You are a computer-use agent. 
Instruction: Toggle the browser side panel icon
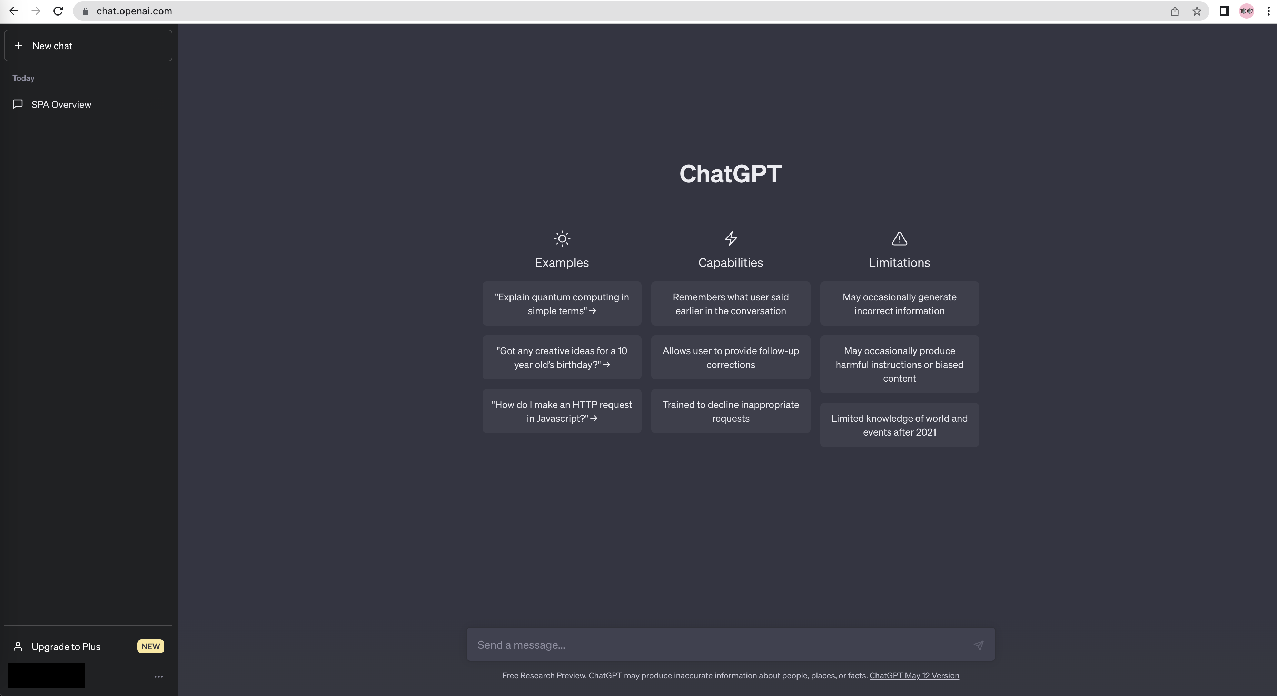coord(1224,11)
